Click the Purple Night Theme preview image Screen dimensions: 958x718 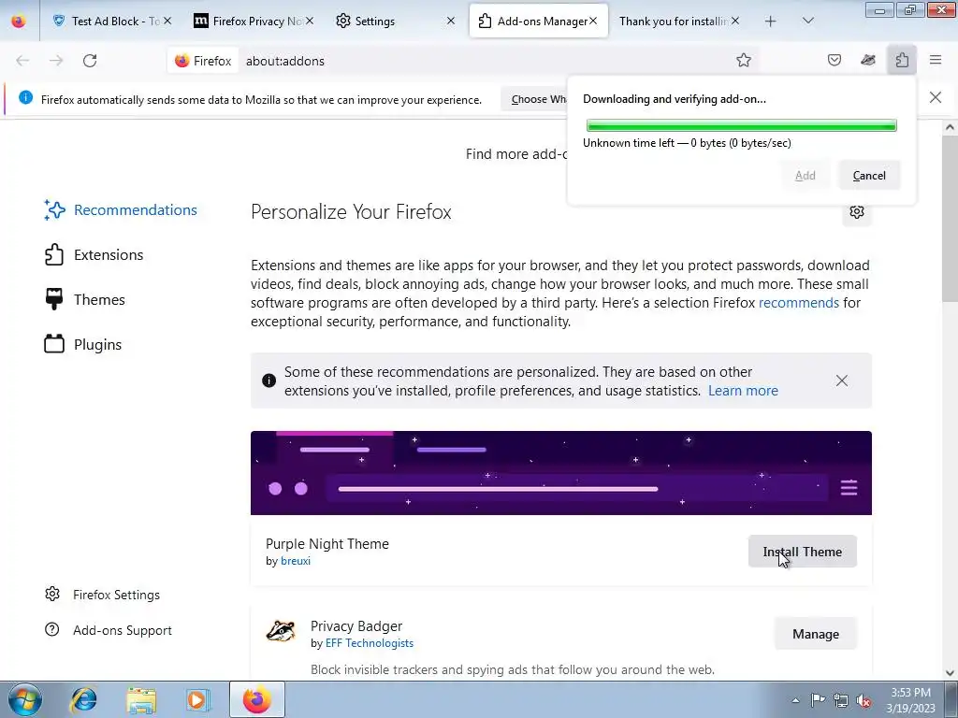561,472
